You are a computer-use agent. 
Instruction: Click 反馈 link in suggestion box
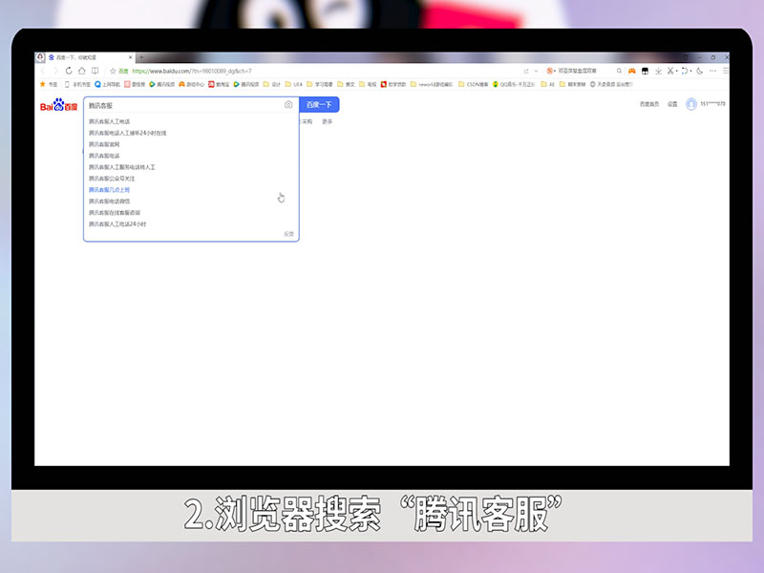[x=288, y=234]
